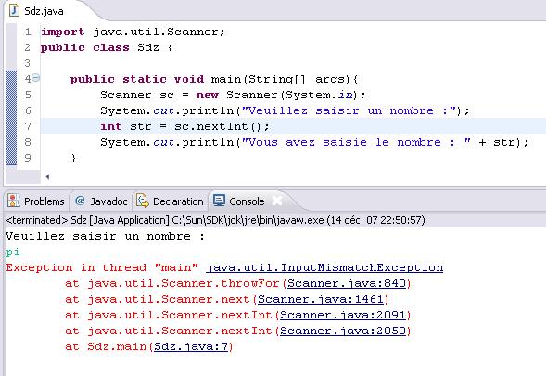
Task: Click the editor horizontal scroll left arrow
Action: coord(47,176)
